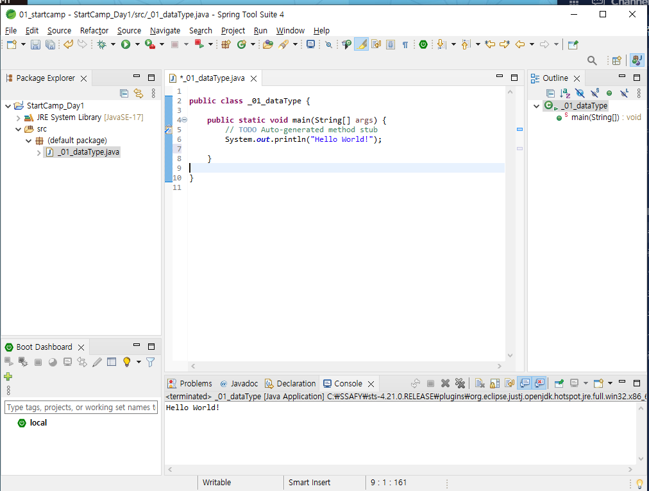649x491 pixels.
Task: Toggle Hide Static Fields and Methods in Outline
Action: click(594, 93)
